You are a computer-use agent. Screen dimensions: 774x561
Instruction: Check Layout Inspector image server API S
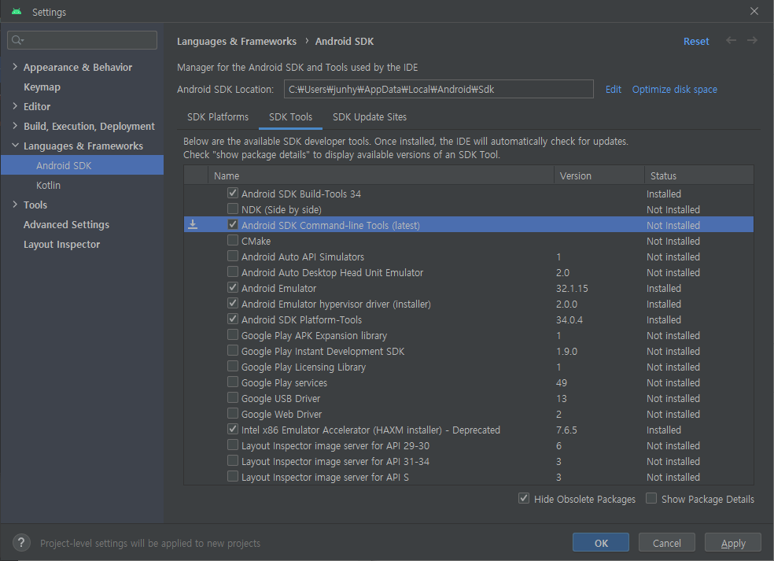click(x=233, y=477)
